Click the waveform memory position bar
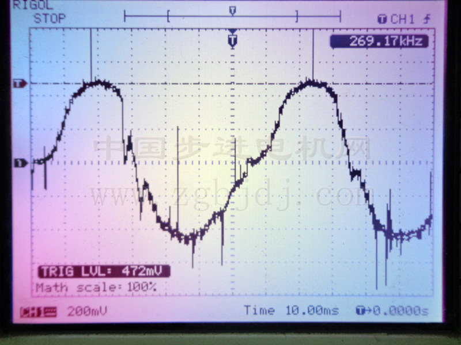The image size is (461, 345). click(x=232, y=17)
